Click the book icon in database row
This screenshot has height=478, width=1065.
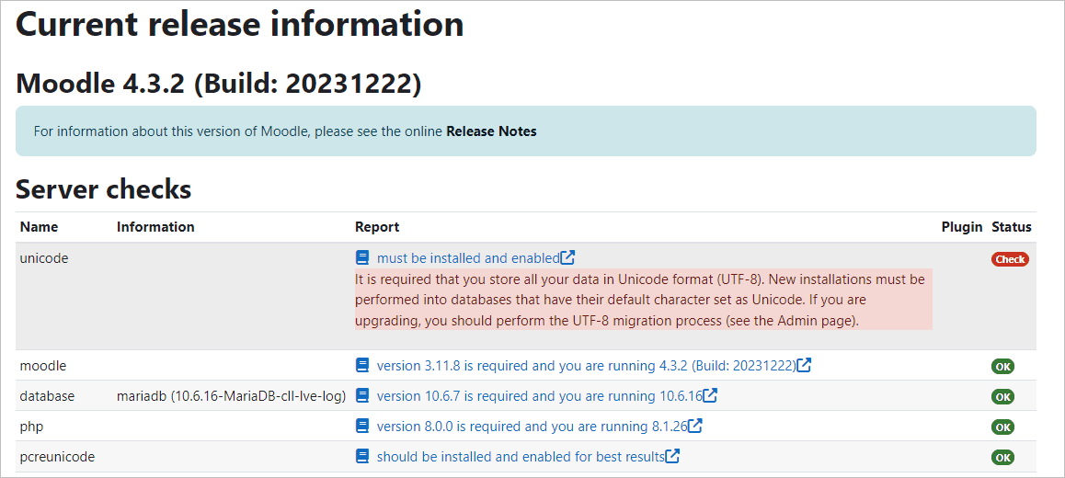(x=362, y=396)
